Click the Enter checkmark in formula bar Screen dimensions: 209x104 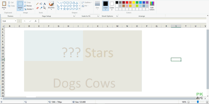click(x=30, y=21)
